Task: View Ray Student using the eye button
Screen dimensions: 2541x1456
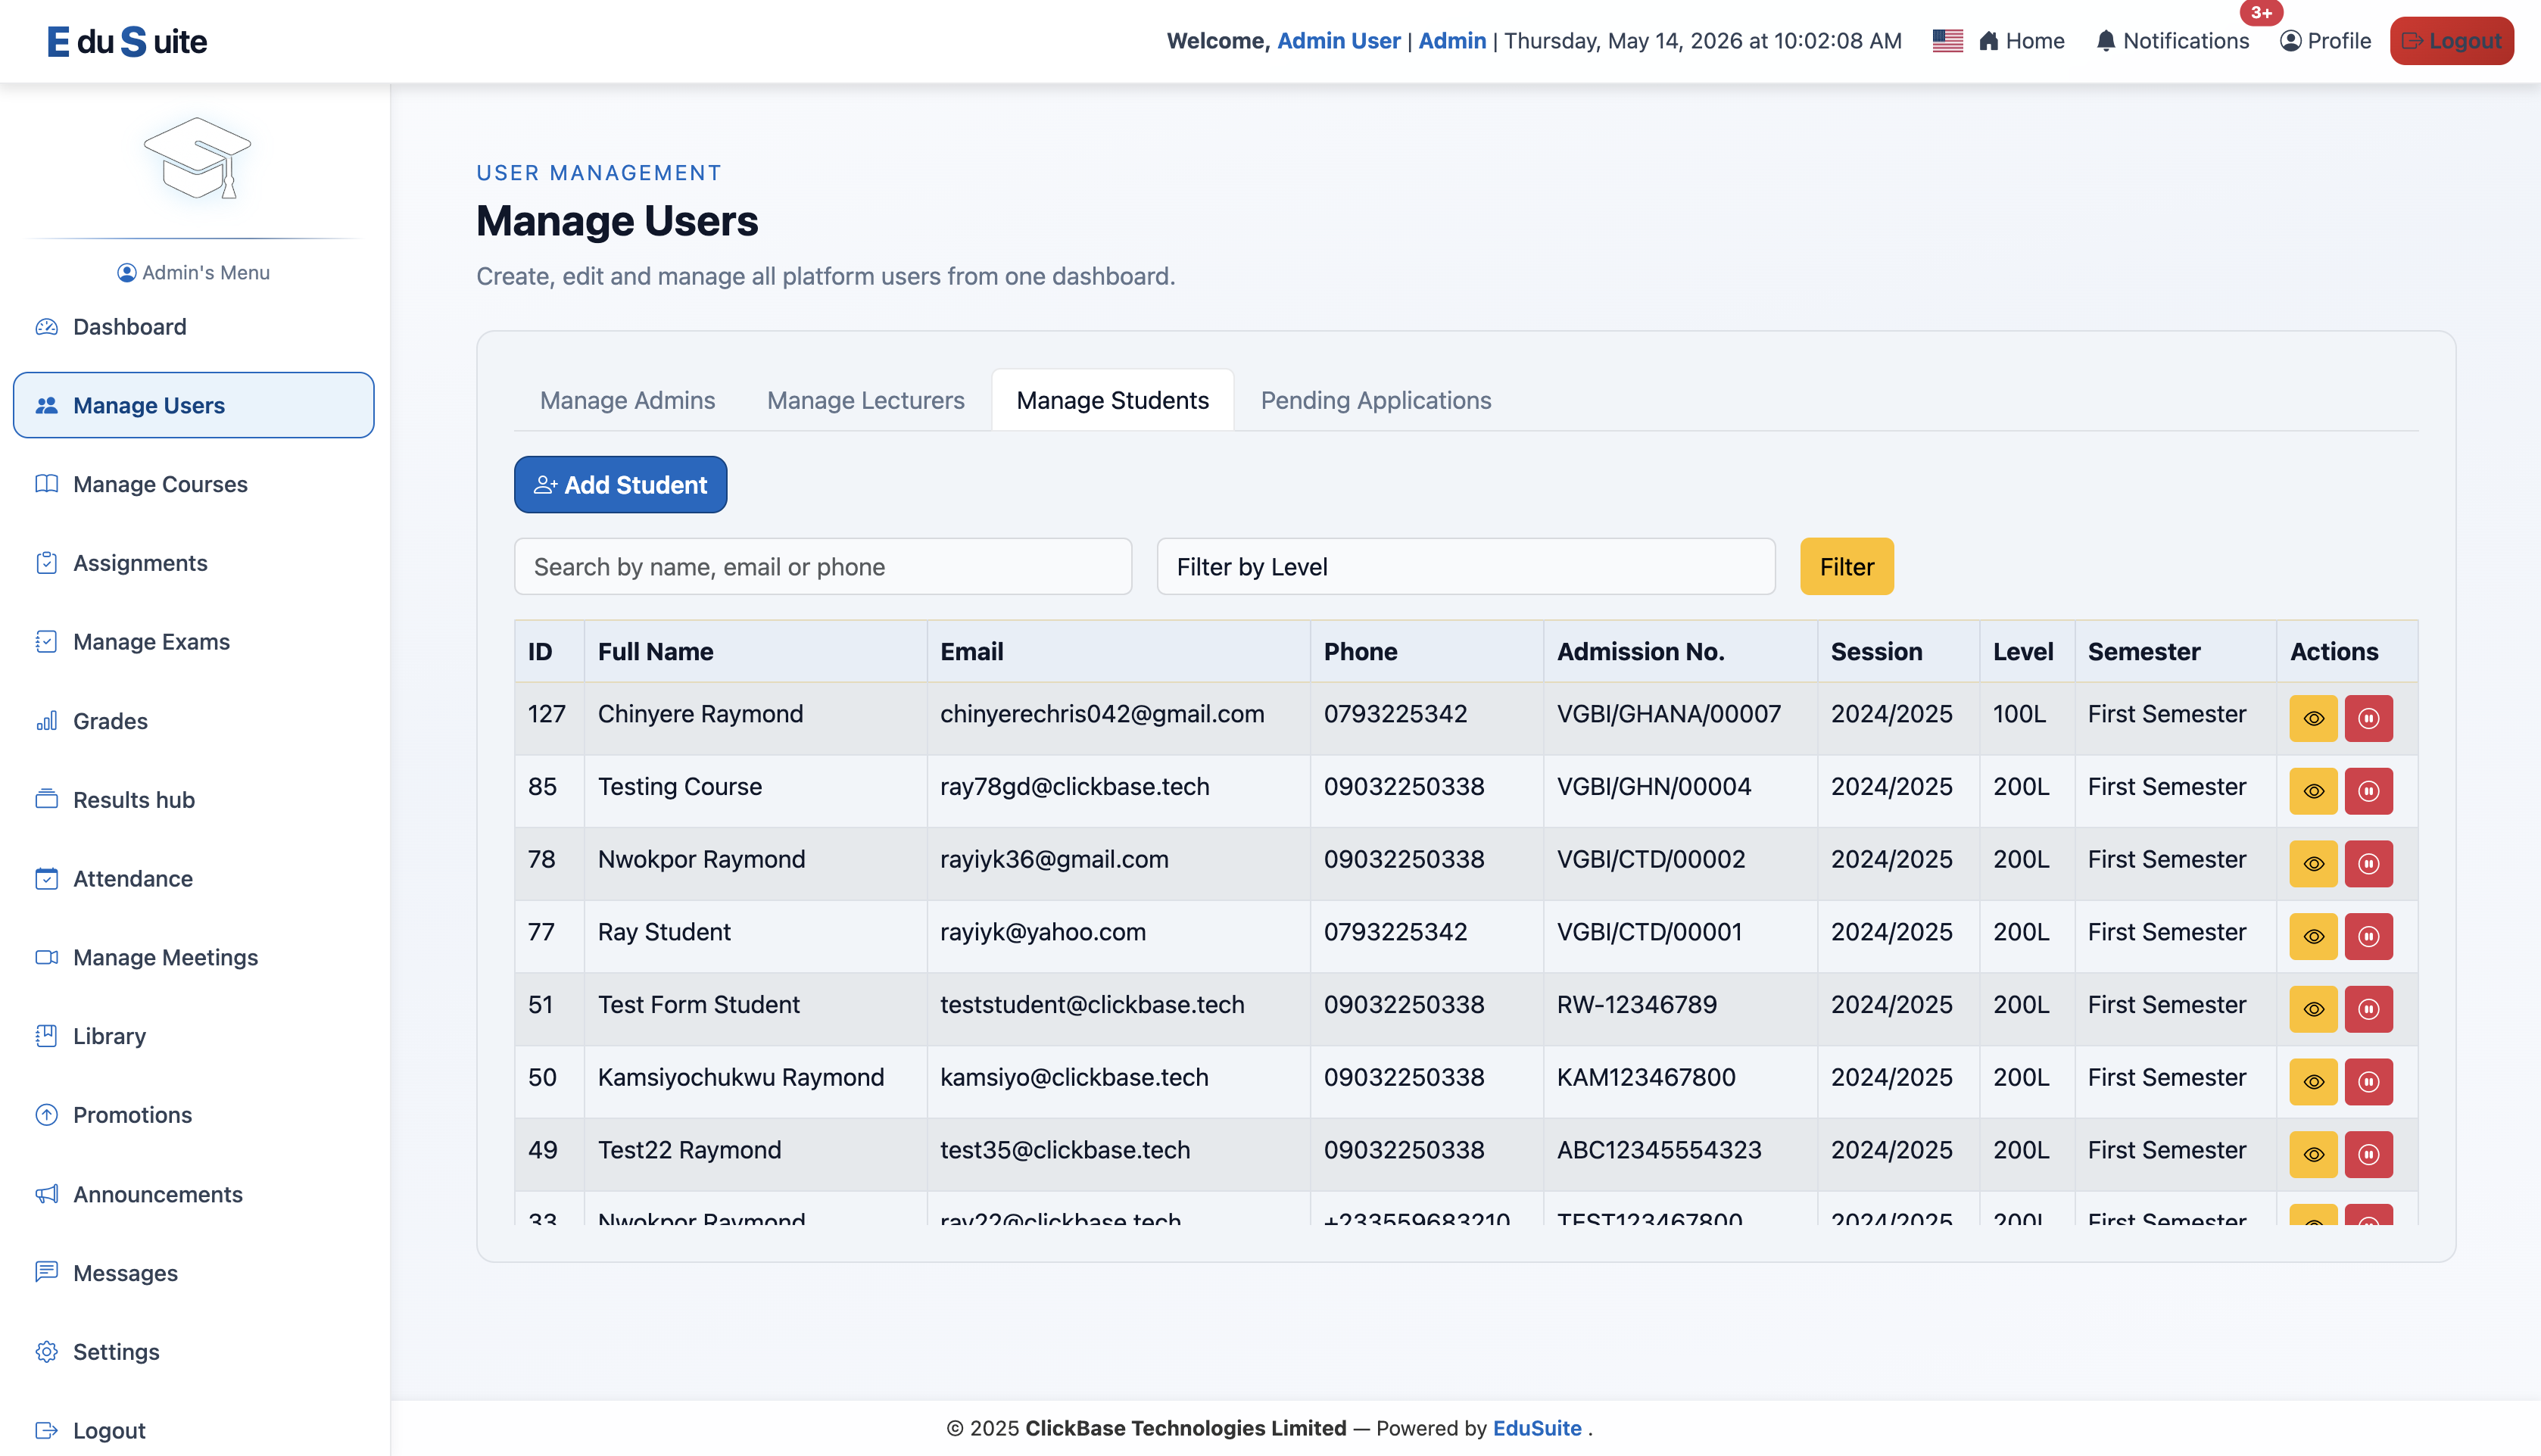Action: [x=2313, y=936]
